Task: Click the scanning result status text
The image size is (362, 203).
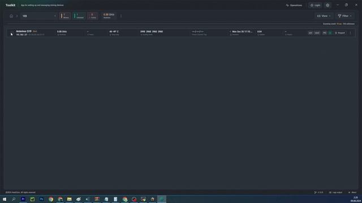Action: [x=339, y=24]
